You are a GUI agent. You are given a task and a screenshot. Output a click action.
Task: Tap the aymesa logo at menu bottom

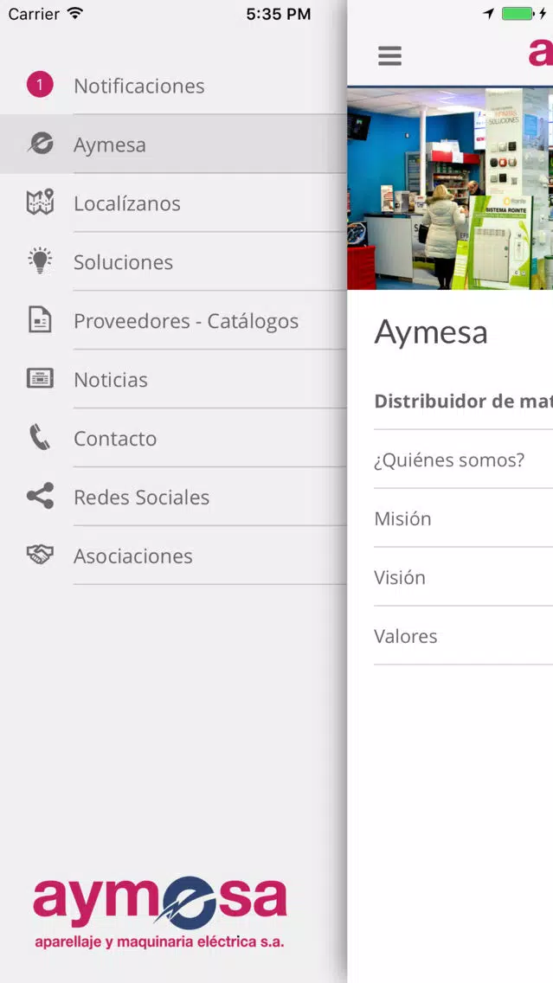(x=160, y=912)
